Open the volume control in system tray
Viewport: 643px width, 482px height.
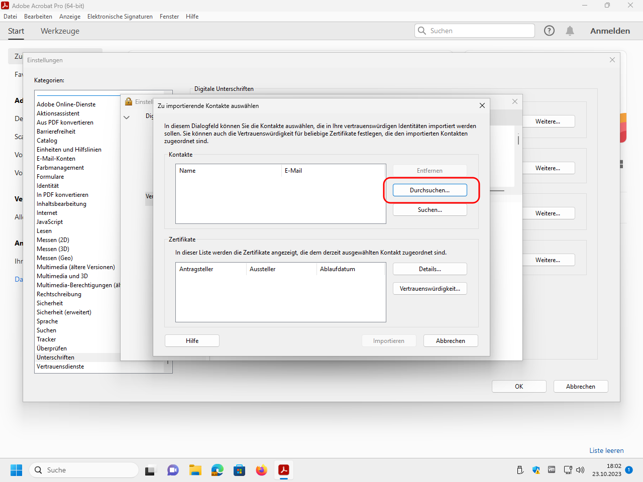580,470
